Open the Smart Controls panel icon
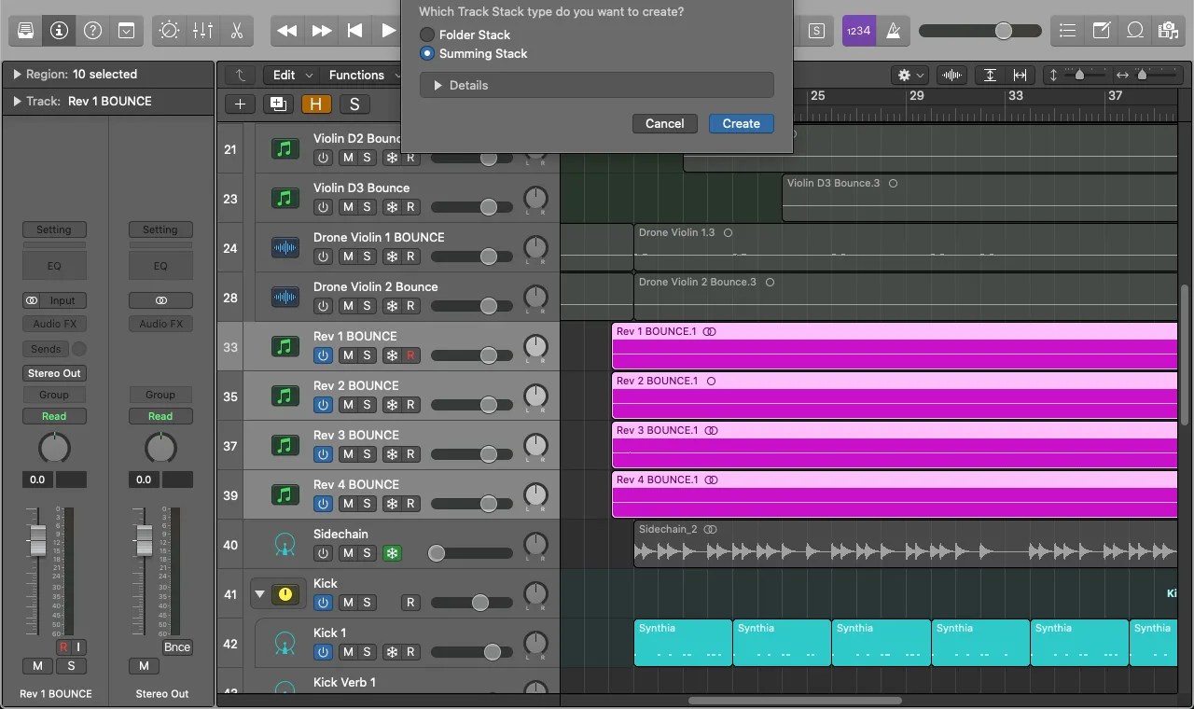 (x=169, y=31)
